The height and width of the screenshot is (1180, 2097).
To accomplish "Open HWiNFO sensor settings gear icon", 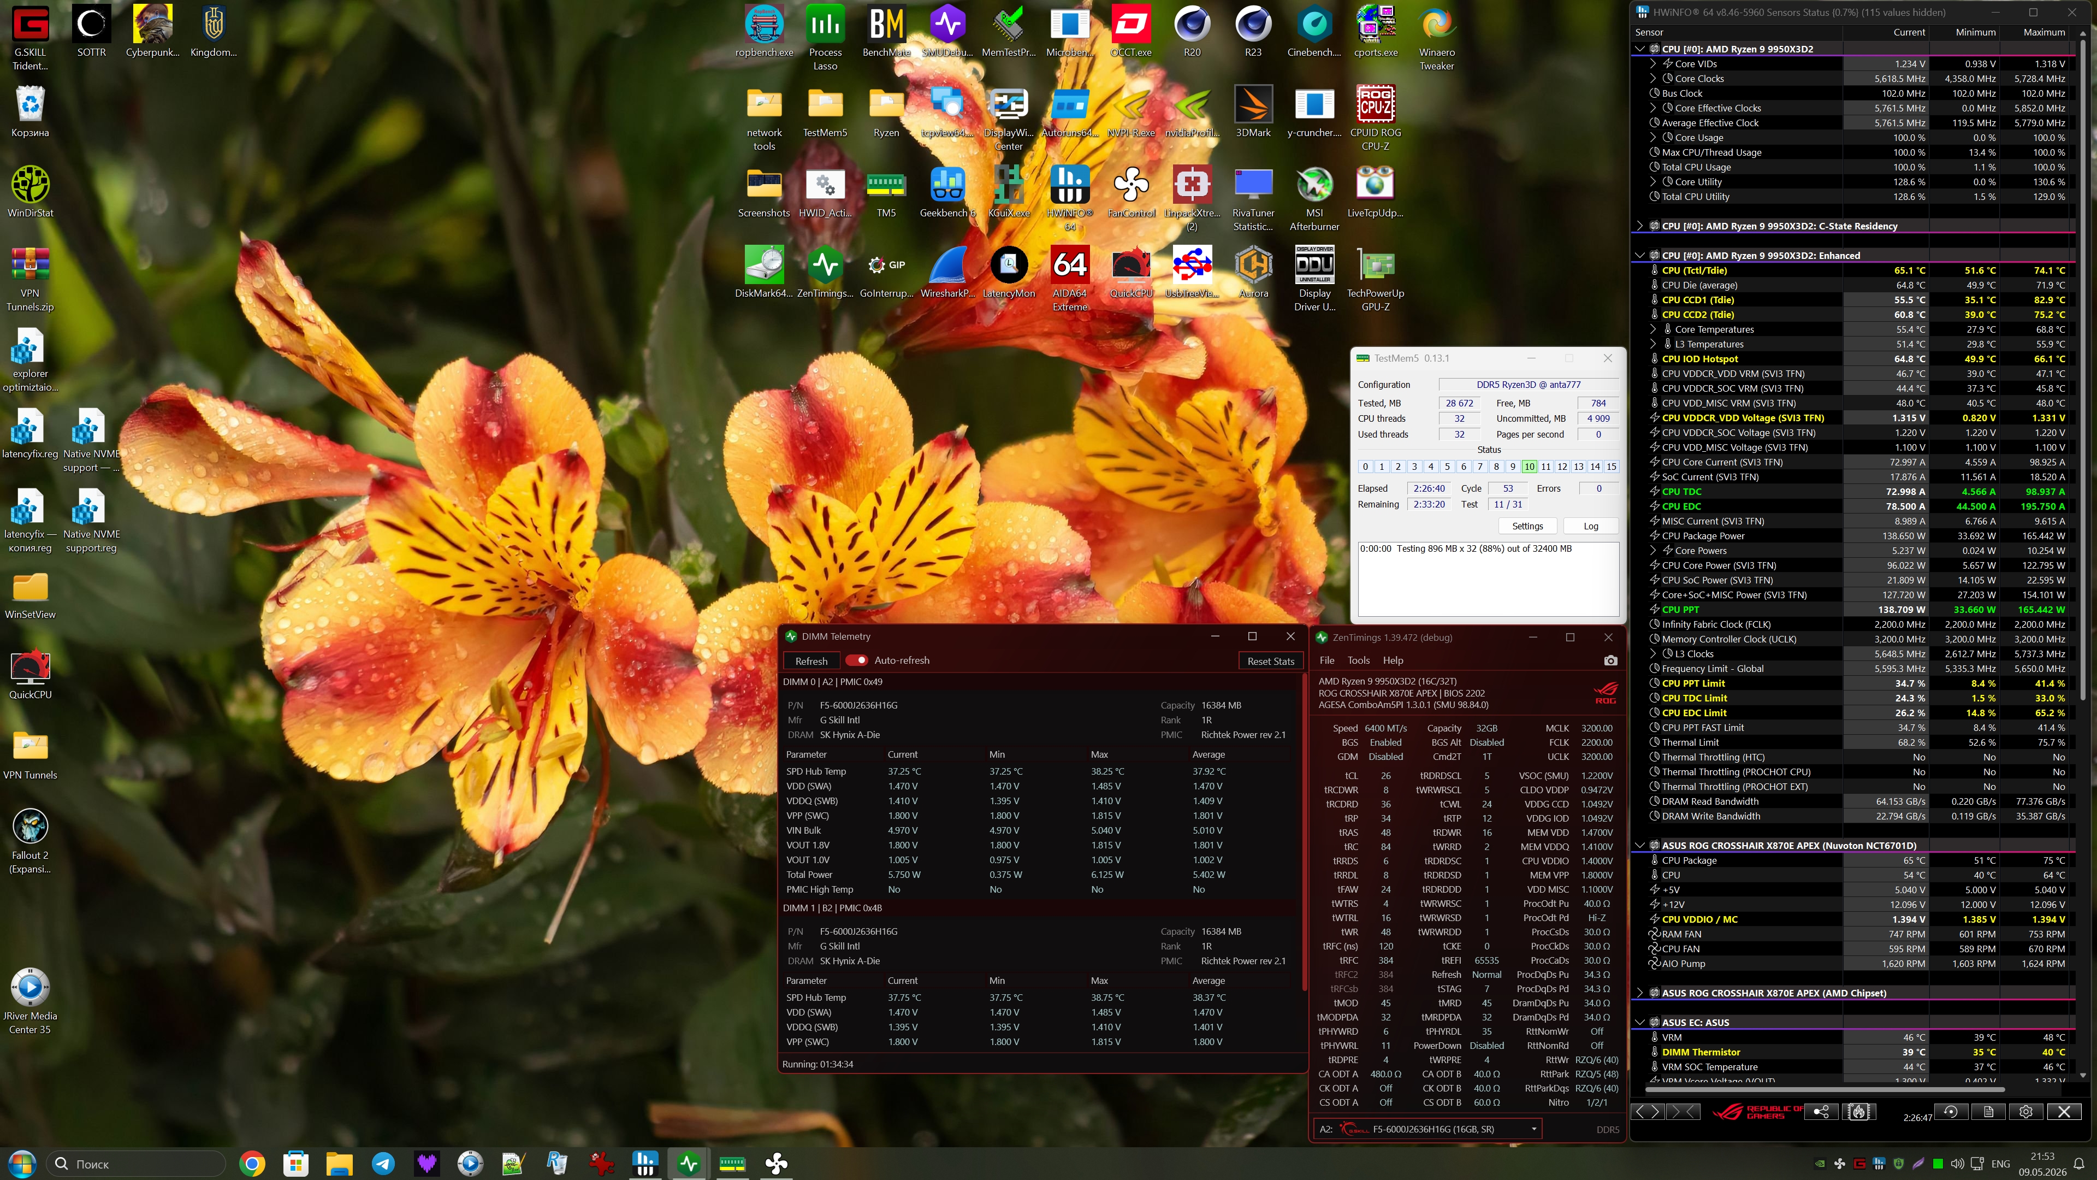I will pos(2025,1112).
